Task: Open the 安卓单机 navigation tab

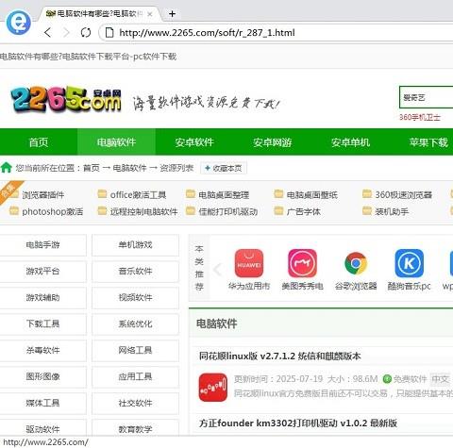Action: tap(350, 142)
